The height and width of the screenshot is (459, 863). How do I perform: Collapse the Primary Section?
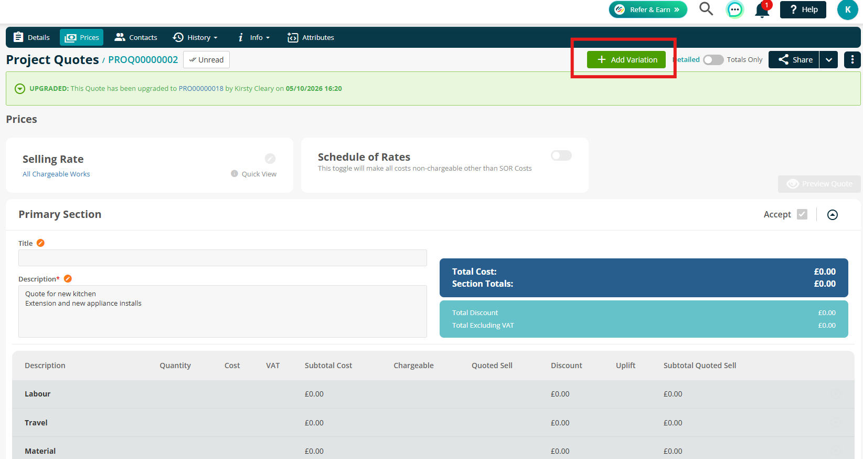(833, 215)
